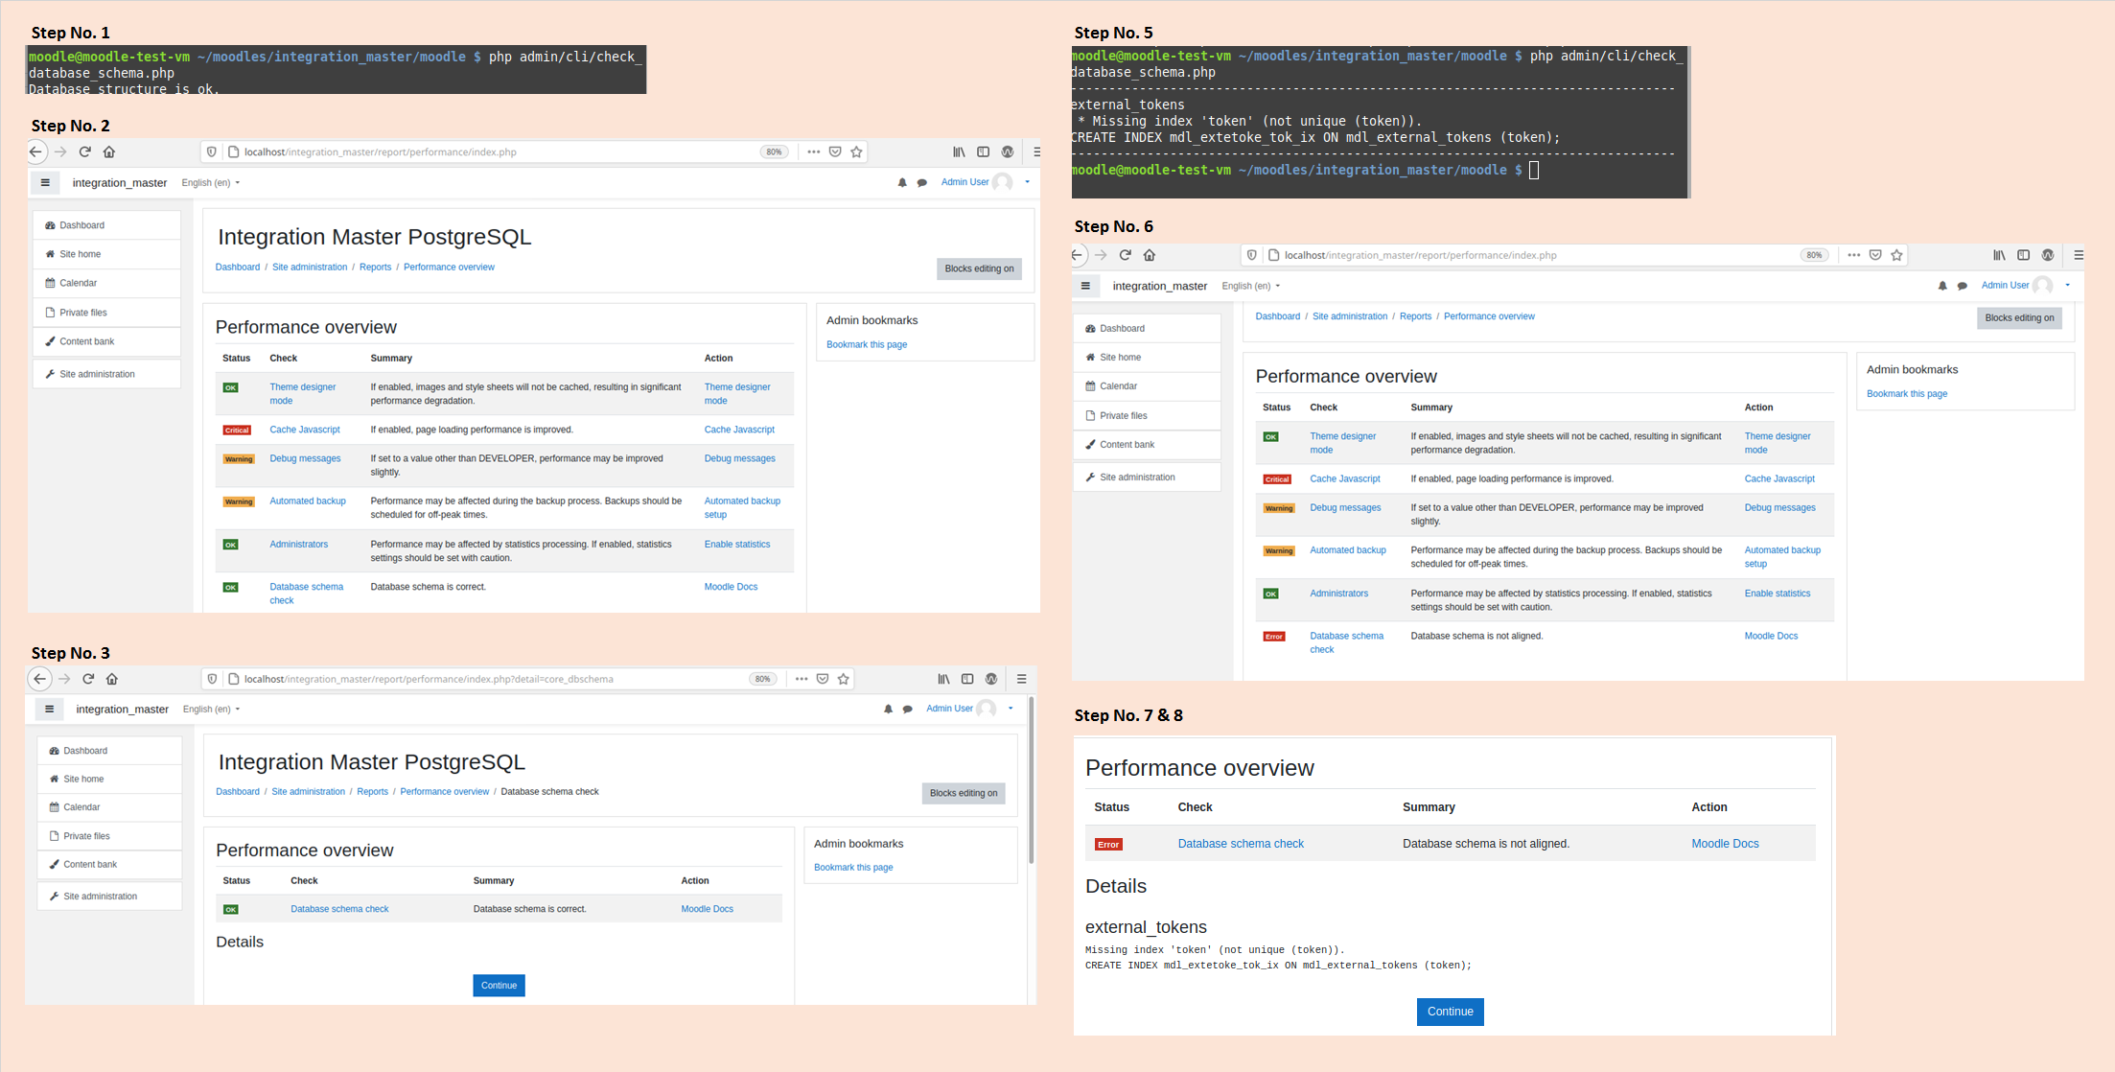Open Database schema check link in Step 2 table
2115x1072 pixels.
point(306,594)
